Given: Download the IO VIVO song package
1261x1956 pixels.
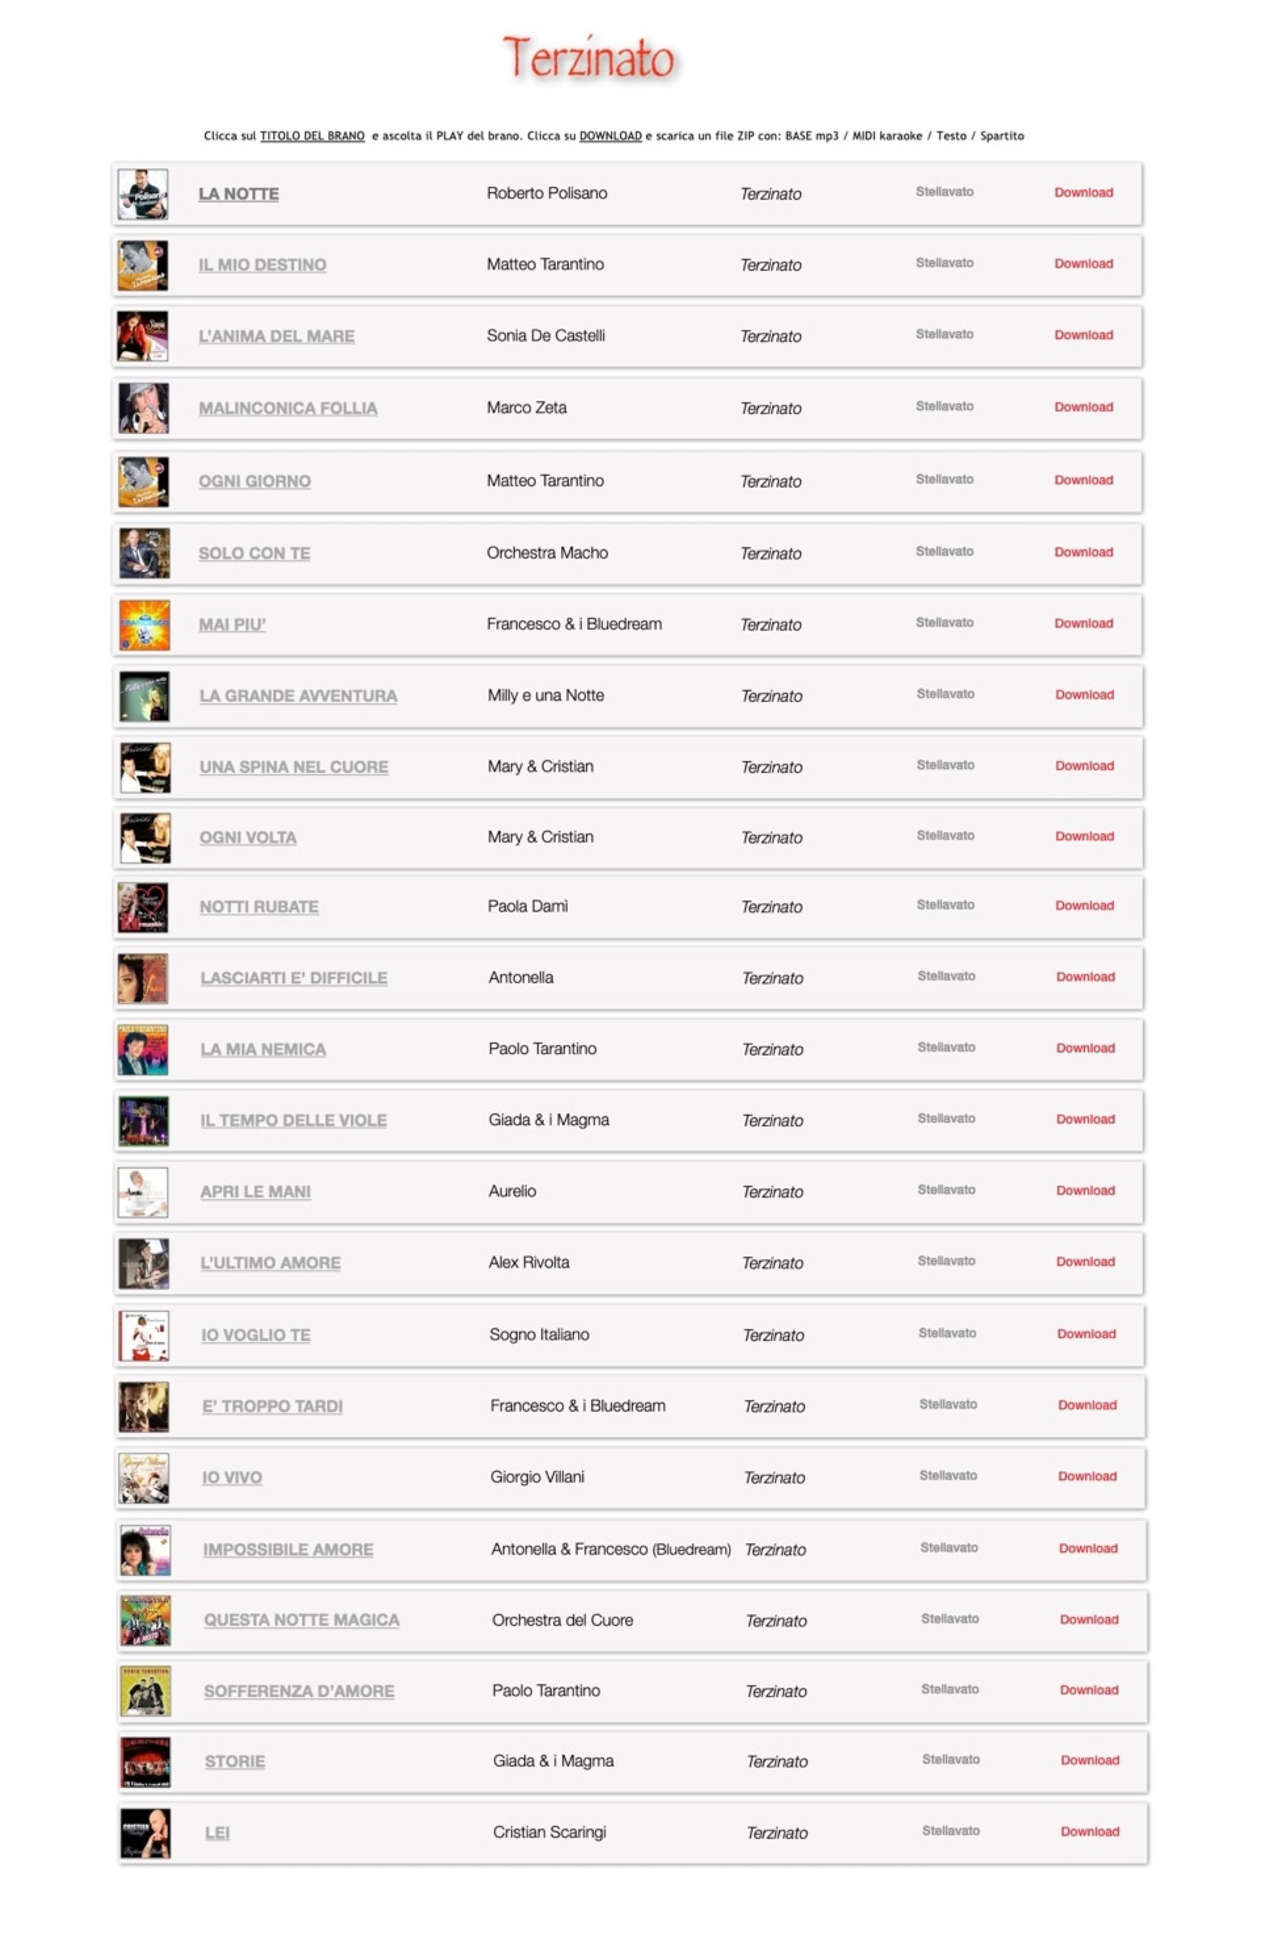Looking at the screenshot, I should (x=1086, y=1476).
